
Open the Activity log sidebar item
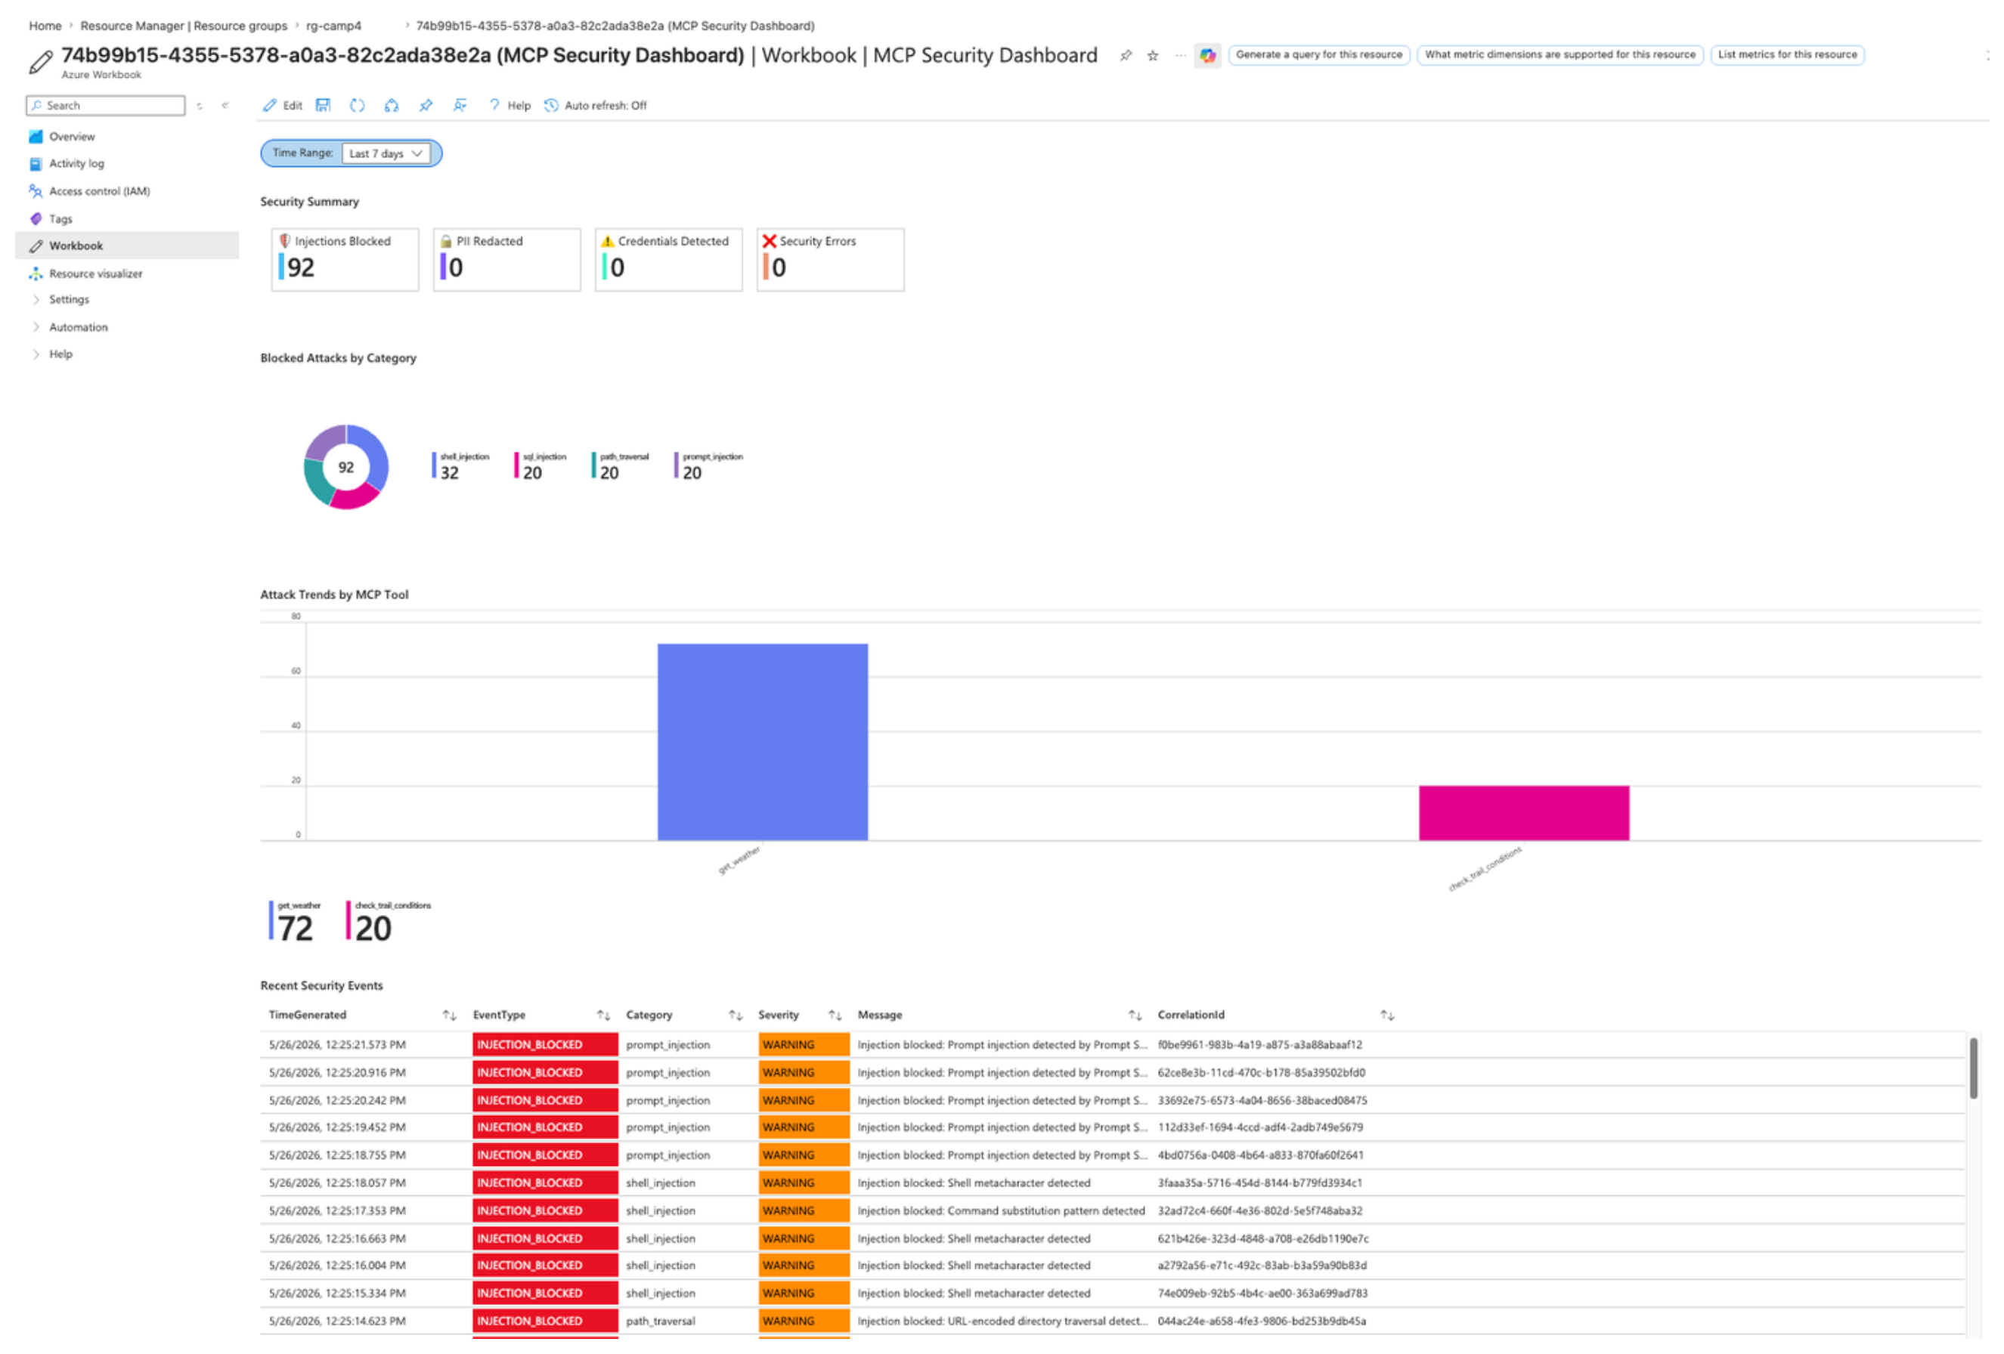[76, 163]
